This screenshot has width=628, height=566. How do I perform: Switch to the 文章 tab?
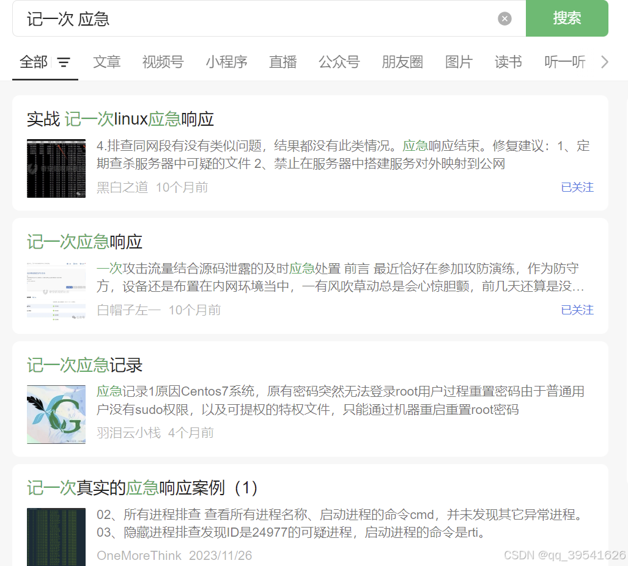(107, 62)
